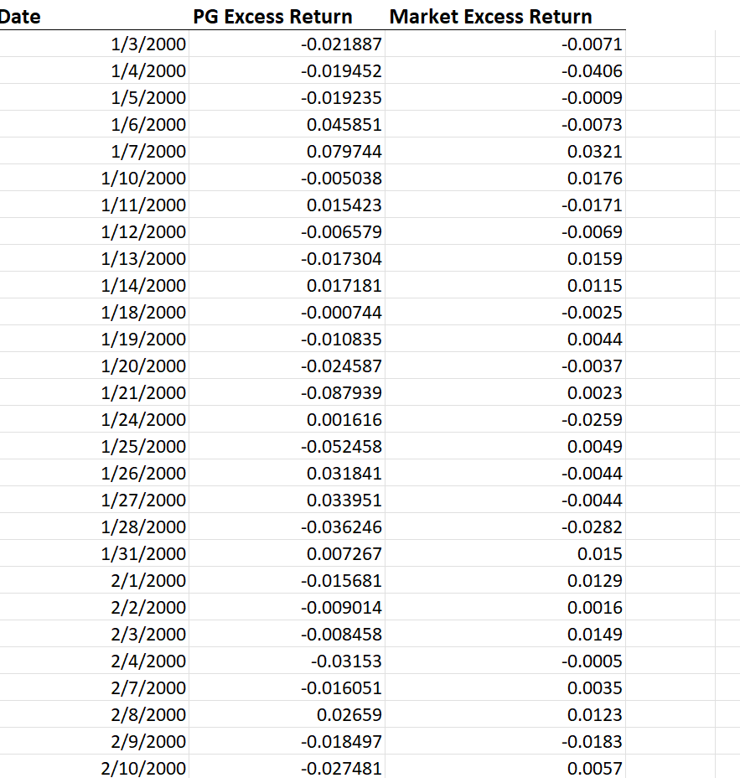The image size is (740, 778).
Task: Select the date cell 1/7/2000
Action: [x=149, y=151]
